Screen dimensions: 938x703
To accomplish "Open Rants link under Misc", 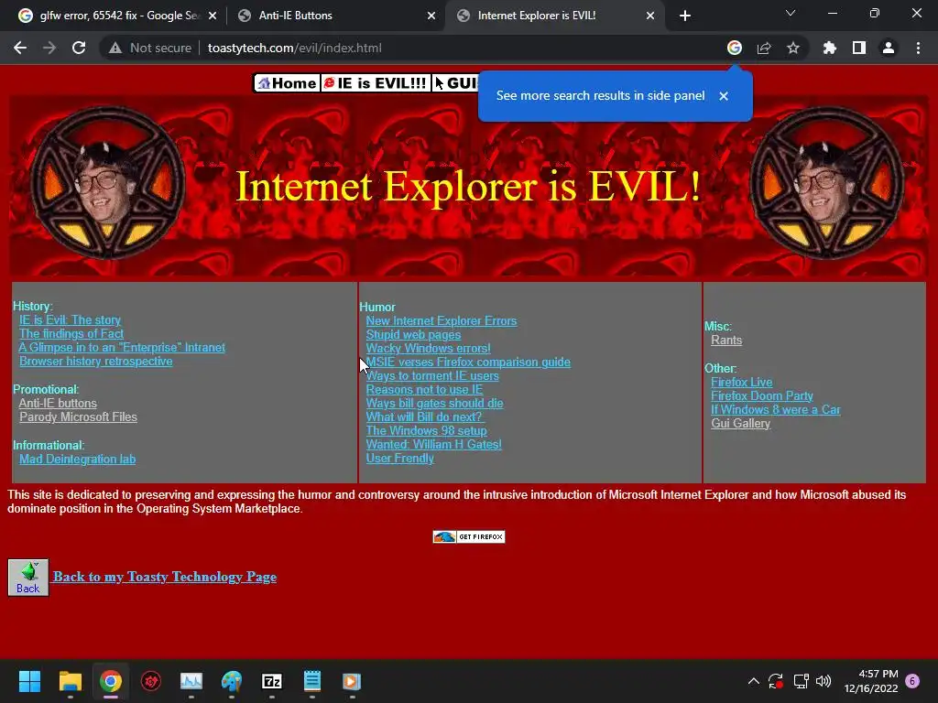I will pos(726,341).
